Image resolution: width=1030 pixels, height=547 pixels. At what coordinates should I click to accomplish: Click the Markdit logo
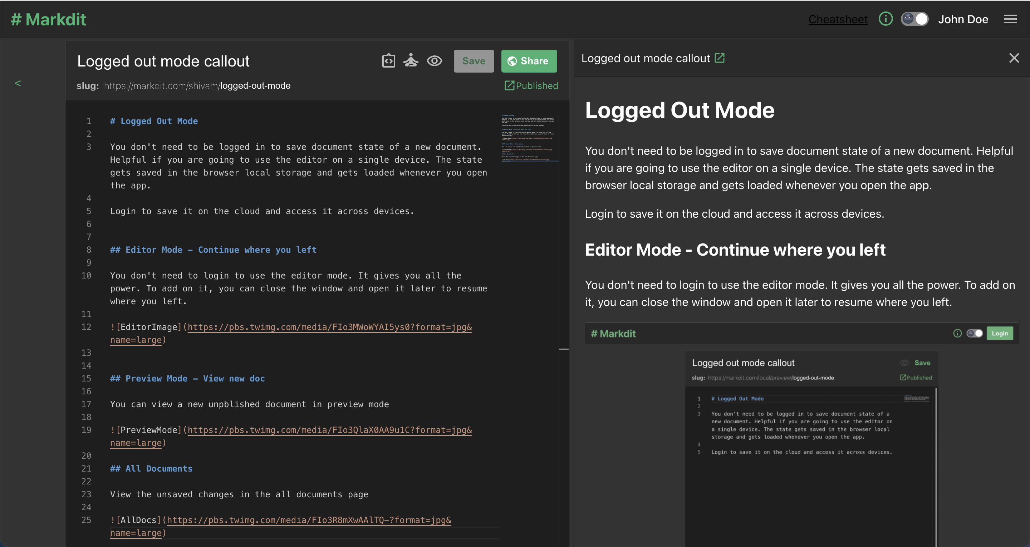click(48, 19)
